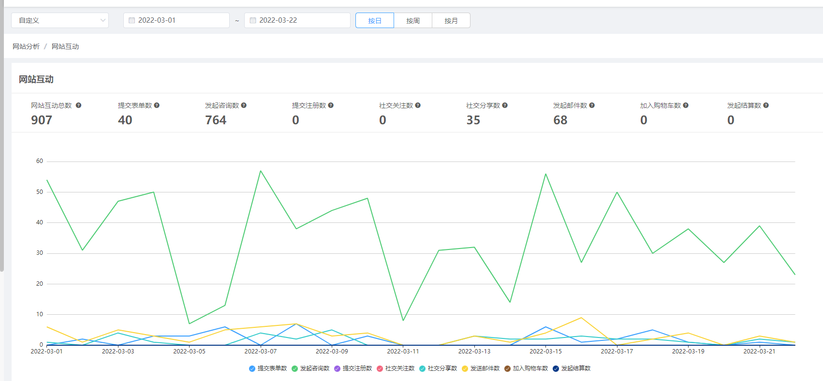
Task: Open end date picker 2022-03-22
Action: click(x=297, y=20)
